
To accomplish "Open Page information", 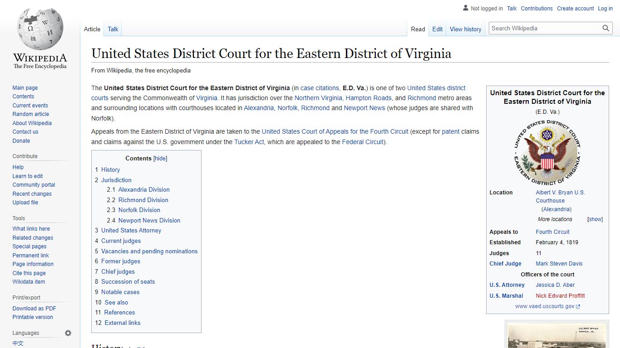I will [x=33, y=264].
